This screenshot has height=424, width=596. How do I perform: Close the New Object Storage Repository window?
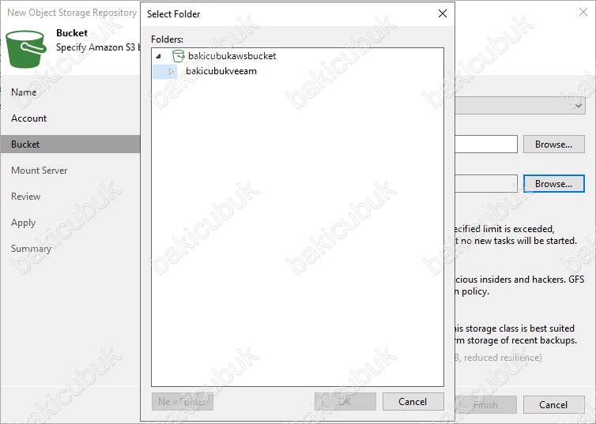pos(583,12)
